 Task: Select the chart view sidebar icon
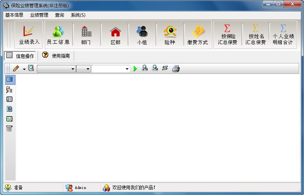pos(9,118)
